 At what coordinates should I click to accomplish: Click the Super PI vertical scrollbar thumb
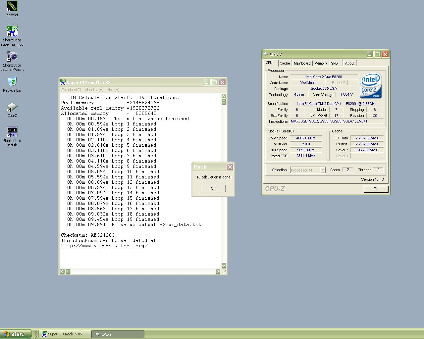point(224,102)
